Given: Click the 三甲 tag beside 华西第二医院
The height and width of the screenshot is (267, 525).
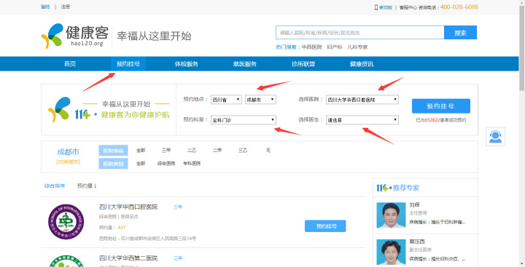Looking at the screenshot, I should point(178,259).
